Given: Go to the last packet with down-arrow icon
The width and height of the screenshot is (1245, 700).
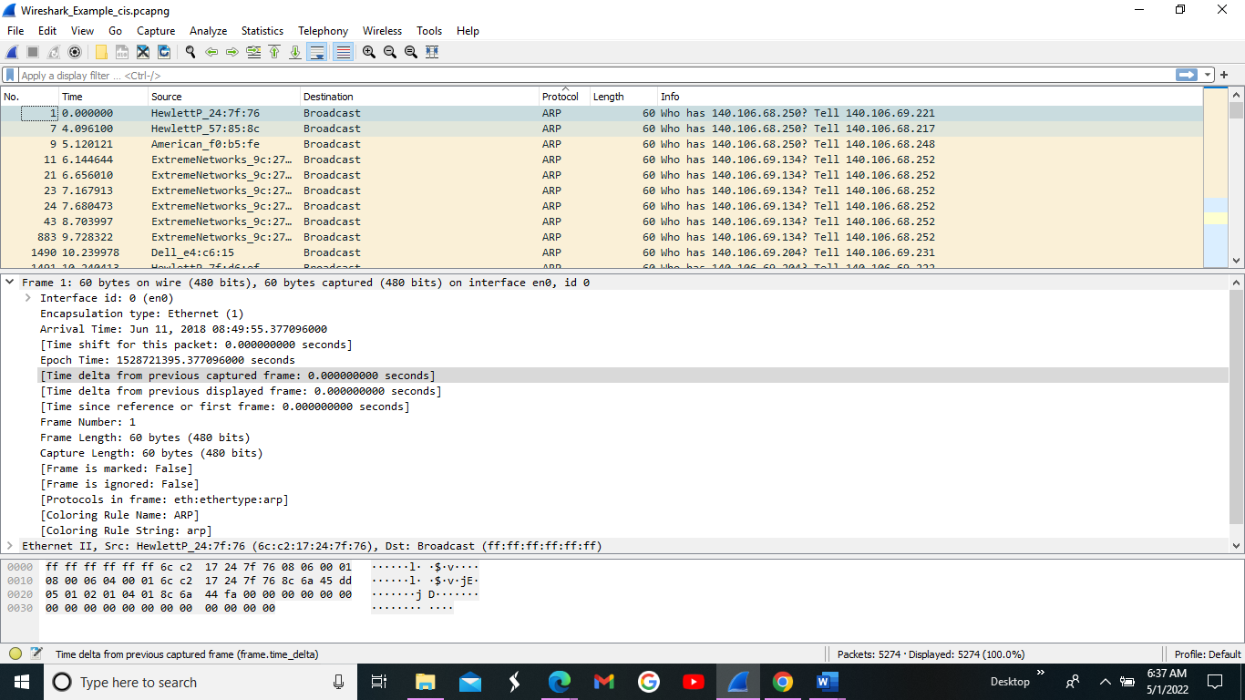Looking at the screenshot, I should click(295, 52).
